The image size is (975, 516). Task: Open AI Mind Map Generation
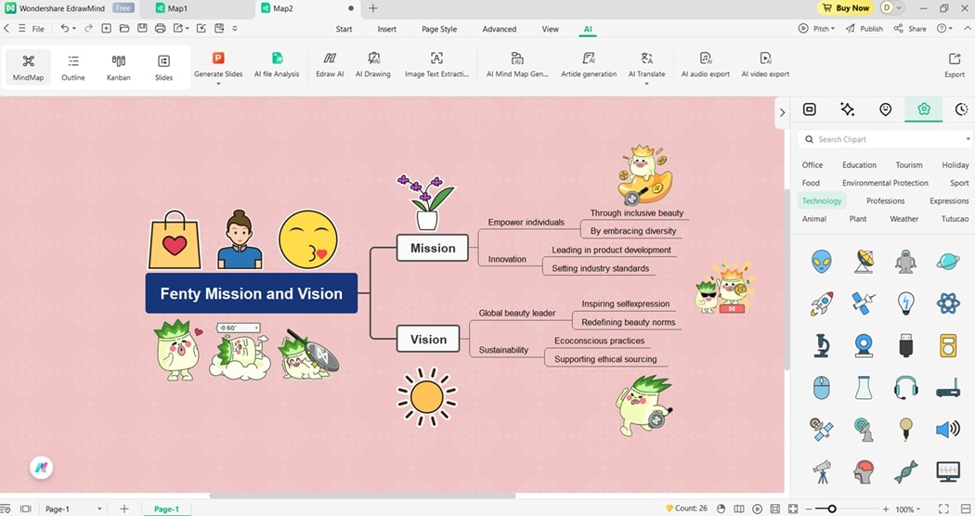tap(517, 65)
